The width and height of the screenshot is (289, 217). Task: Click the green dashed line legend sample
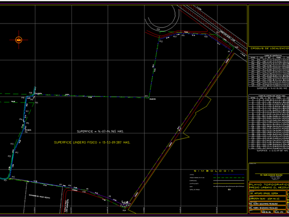(x=228, y=178)
